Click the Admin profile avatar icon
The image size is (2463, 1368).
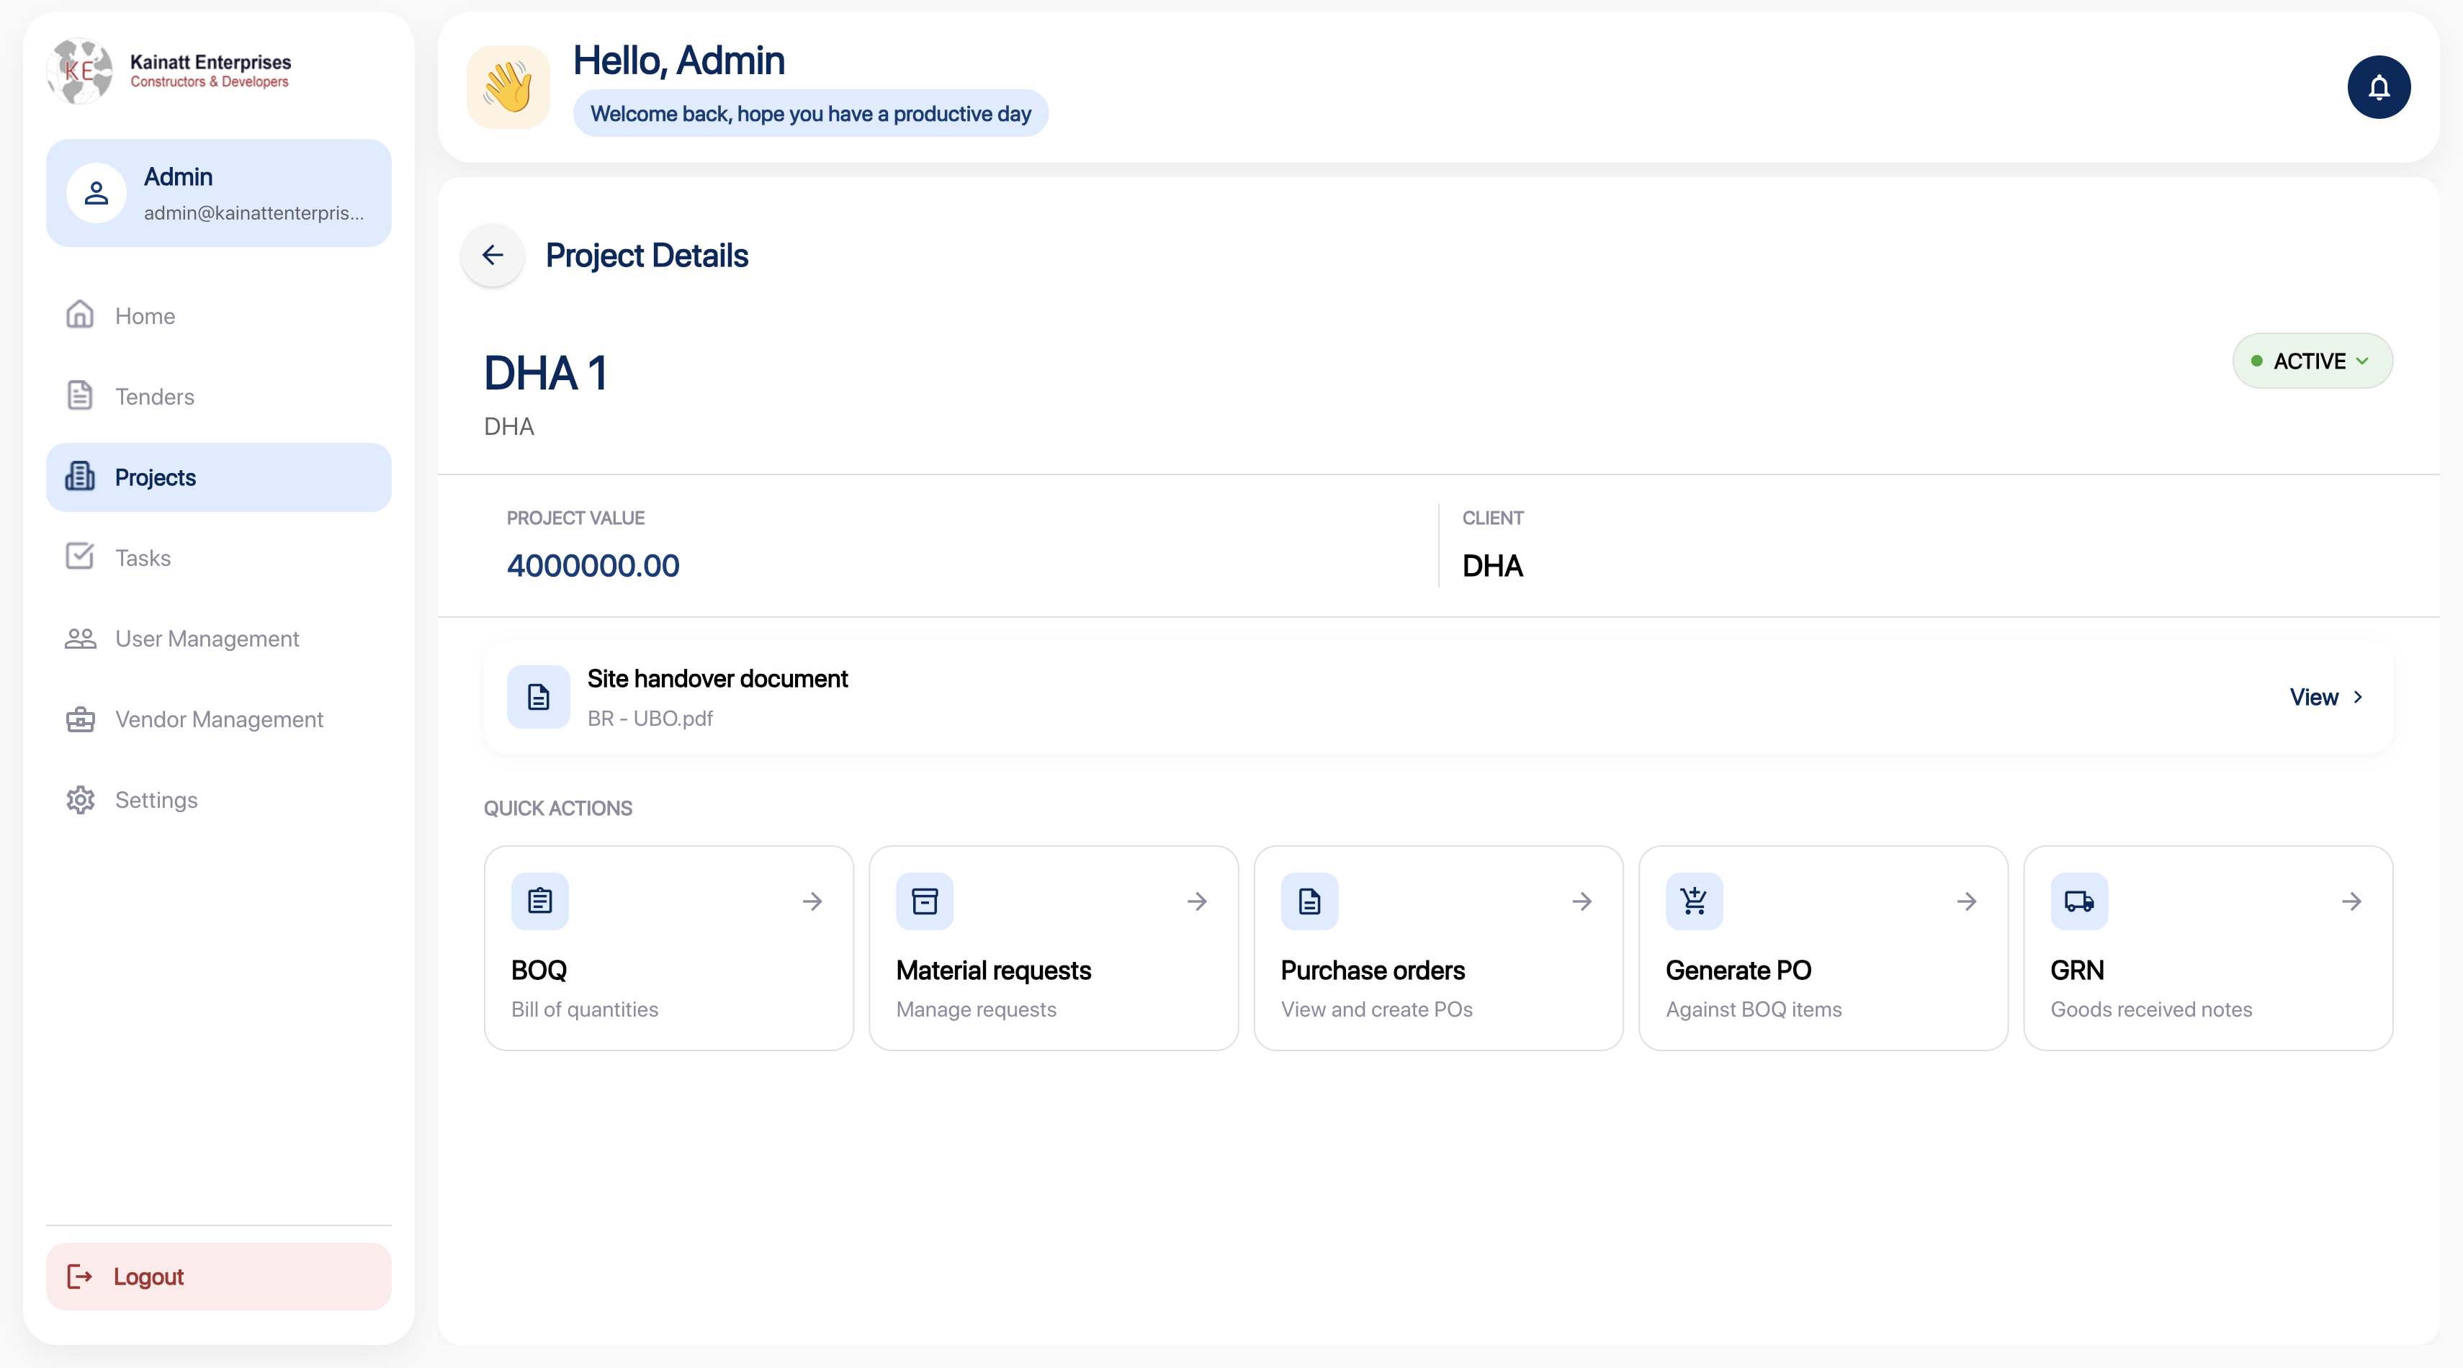[97, 193]
